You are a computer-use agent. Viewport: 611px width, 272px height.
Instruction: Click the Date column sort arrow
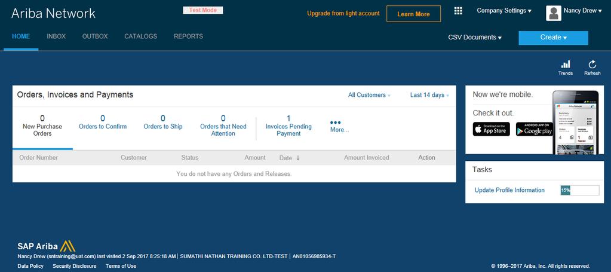point(298,158)
